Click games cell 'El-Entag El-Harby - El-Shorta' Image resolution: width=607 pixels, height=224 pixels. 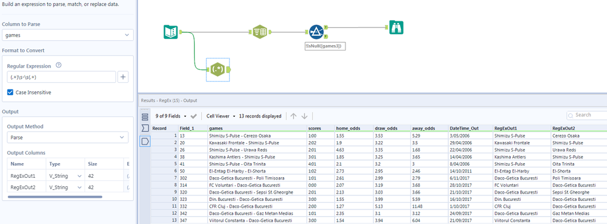pyautogui.click(x=257, y=171)
